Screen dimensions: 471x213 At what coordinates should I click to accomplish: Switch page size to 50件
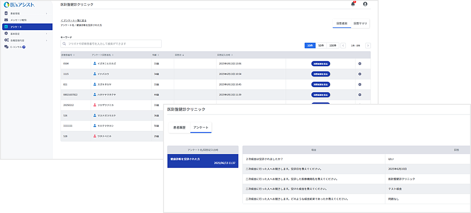pos(321,45)
